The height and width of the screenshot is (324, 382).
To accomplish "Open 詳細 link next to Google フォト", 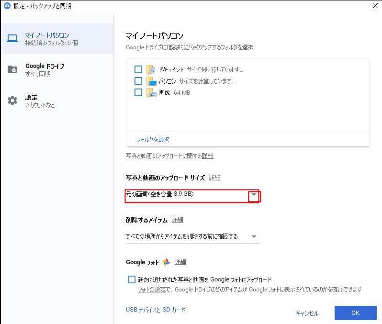I will (x=180, y=262).
